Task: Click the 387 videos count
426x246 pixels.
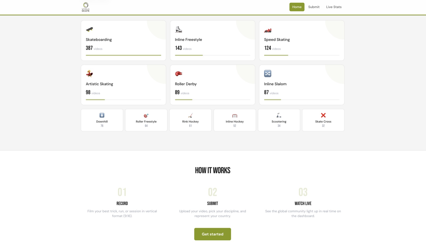Action: tap(94, 48)
